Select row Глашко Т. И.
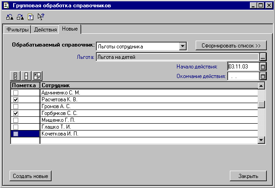Screen dimensions: 275x188 click(x=134, y=127)
